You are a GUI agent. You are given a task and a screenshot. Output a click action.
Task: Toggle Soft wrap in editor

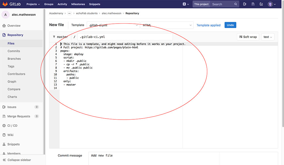[x=248, y=37]
